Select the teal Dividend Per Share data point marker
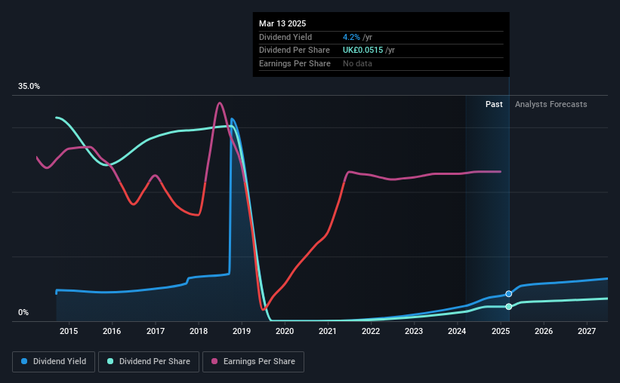620x383 pixels. click(x=509, y=306)
